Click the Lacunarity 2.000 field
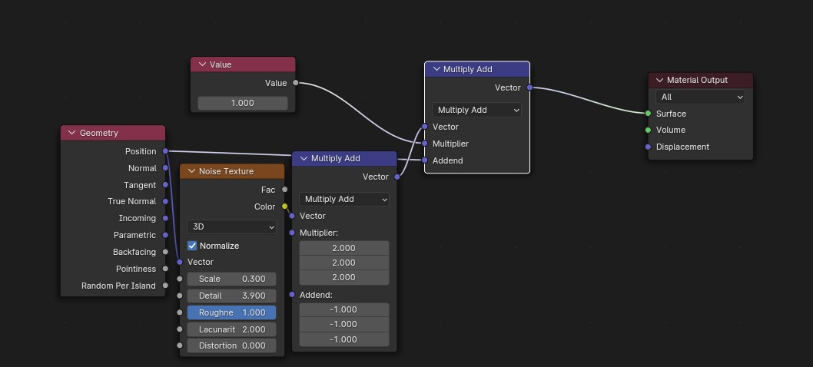 pyautogui.click(x=231, y=329)
